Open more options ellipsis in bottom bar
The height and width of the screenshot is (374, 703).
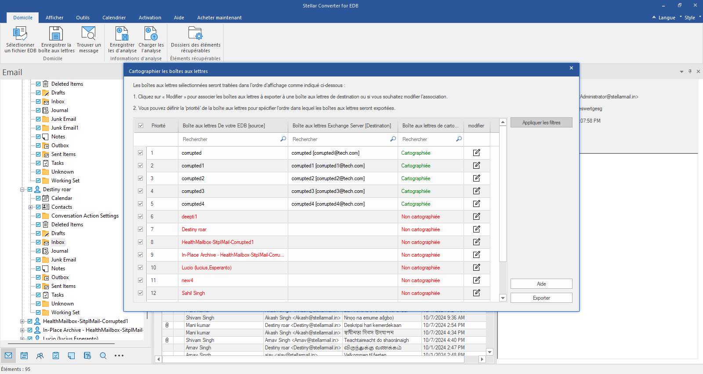click(x=119, y=356)
